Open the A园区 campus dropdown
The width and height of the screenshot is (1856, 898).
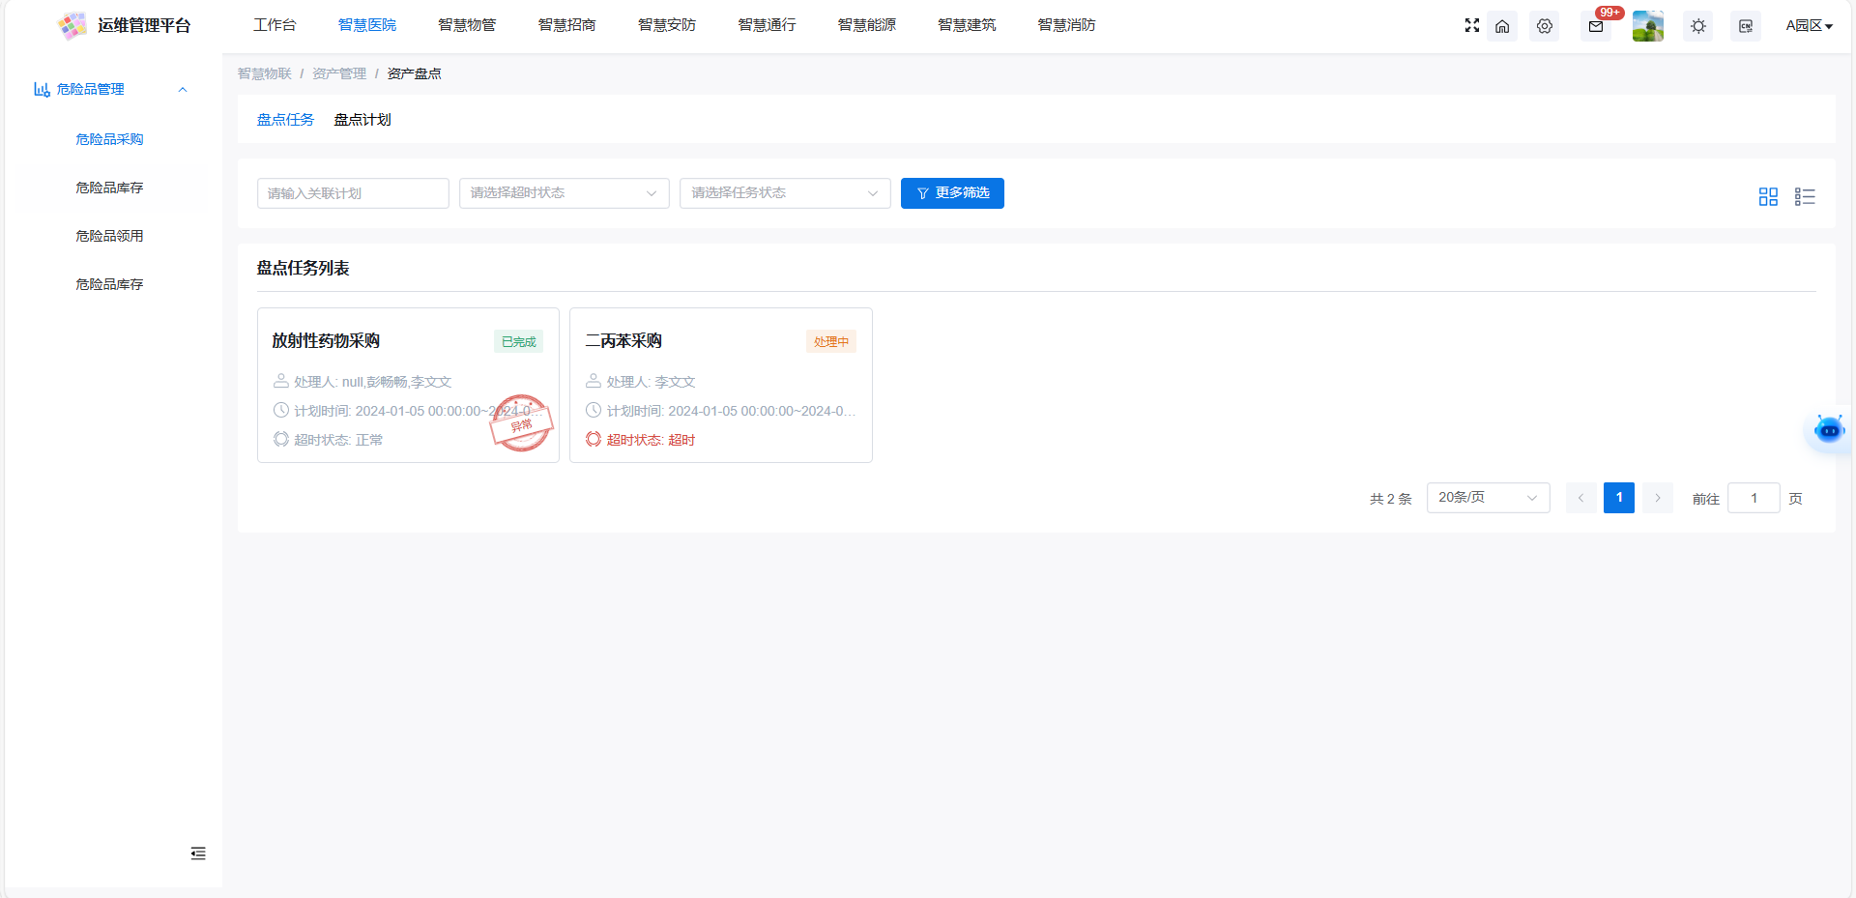[1809, 26]
